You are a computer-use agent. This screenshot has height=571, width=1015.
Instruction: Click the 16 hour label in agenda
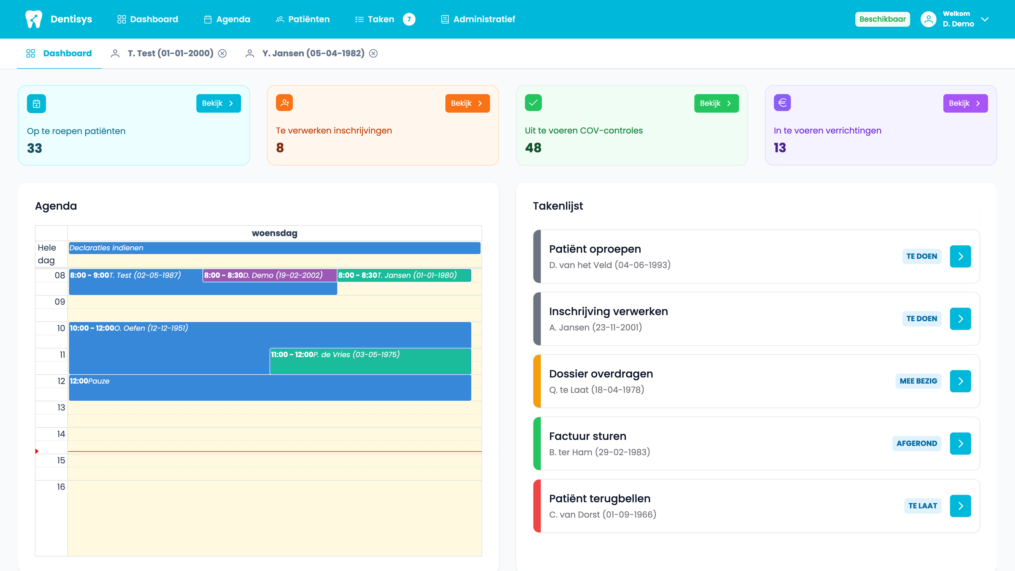click(61, 487)
